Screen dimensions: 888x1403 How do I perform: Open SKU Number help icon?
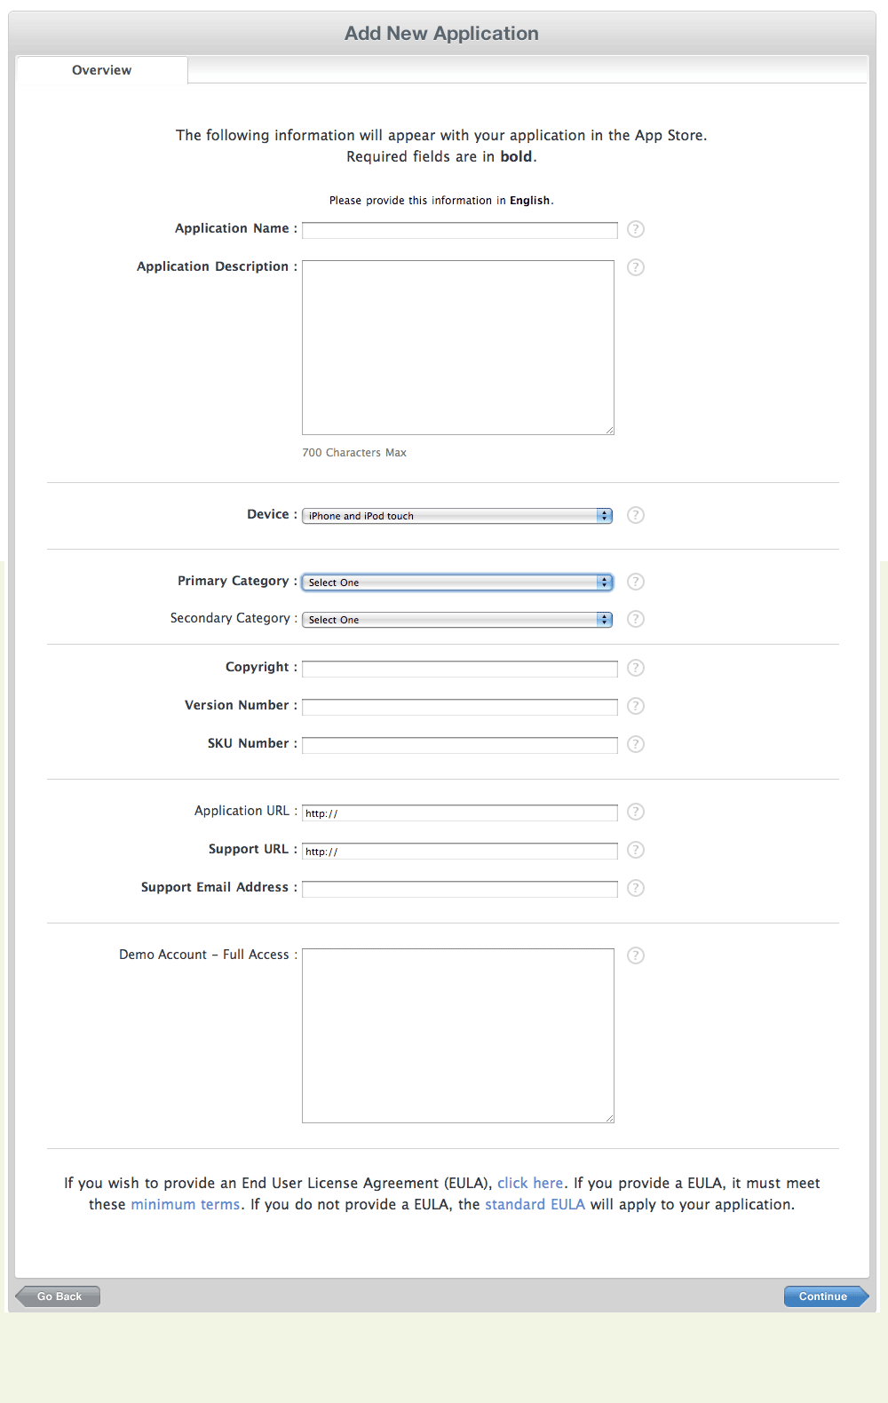[x=635, y=744]
